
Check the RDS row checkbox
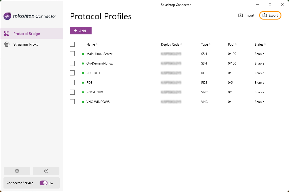72,82
